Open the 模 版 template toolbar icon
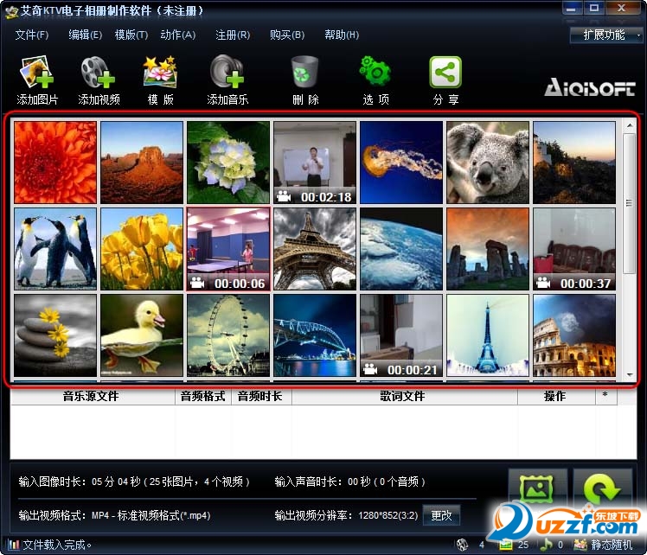This screenshot has width=647, height=555. pos(160,73)
